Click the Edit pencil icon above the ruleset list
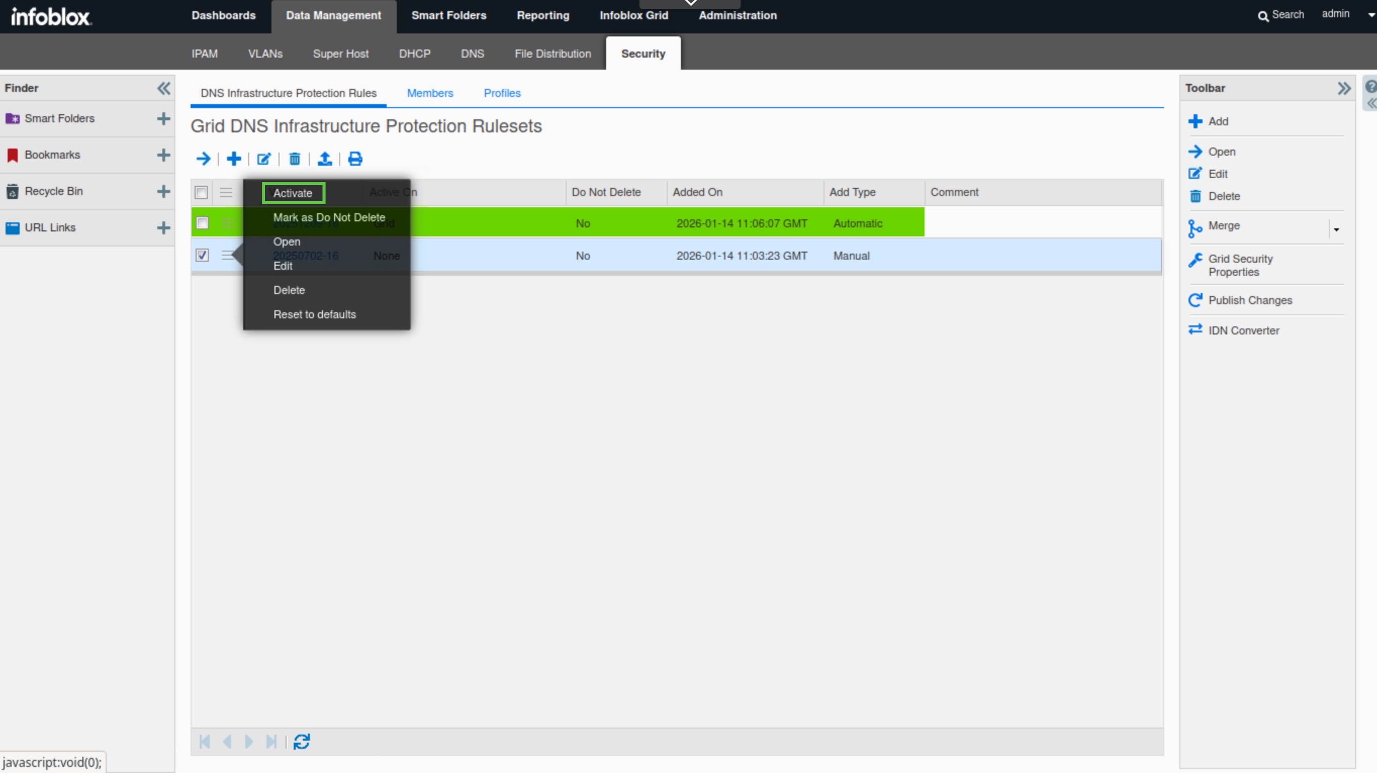This screenshot has width=1377, height=773. 263,159
